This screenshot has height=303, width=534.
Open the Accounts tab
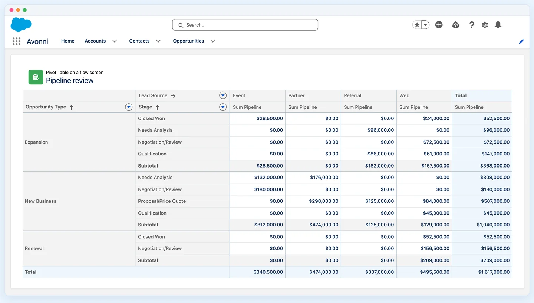coord(95,41)
